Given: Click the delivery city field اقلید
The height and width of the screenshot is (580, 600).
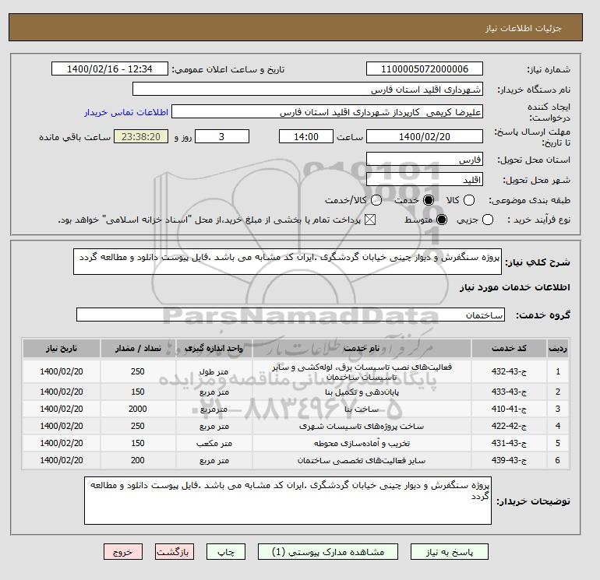Looking at the screenshot, I should (x=425, y=179).
